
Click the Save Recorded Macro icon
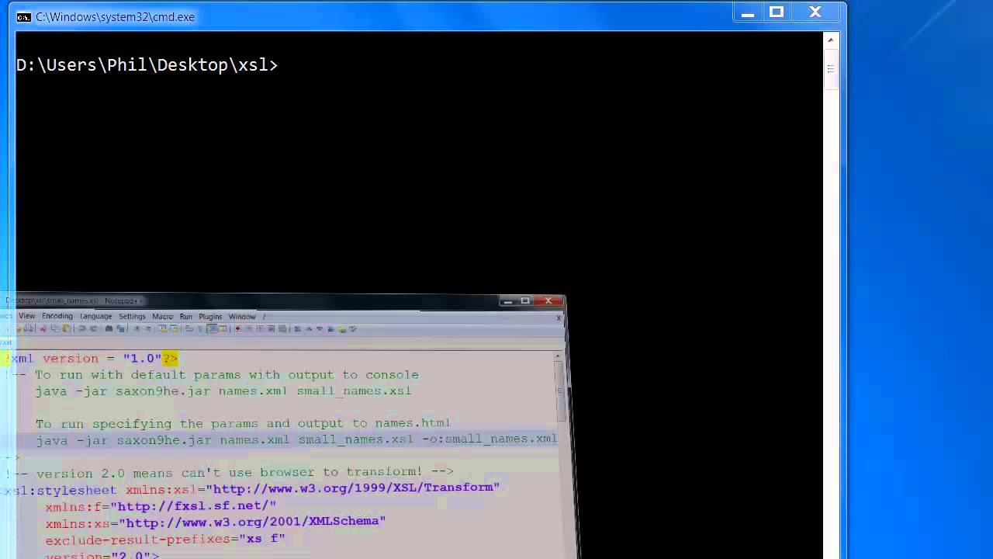click(x=282, y=328)
